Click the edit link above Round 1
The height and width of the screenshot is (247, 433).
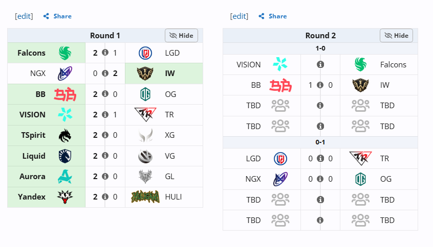[x=24, y=16]
